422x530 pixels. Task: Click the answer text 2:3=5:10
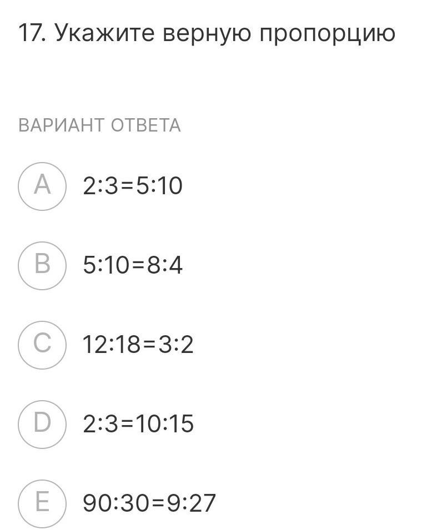coord(133,186)
